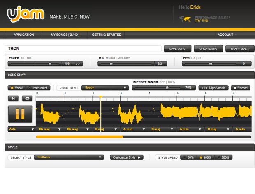Image resolution: width=255 pixels, height=194 pixels.
Task: Click the TRON song title field
Action: (x=83, y=49)
